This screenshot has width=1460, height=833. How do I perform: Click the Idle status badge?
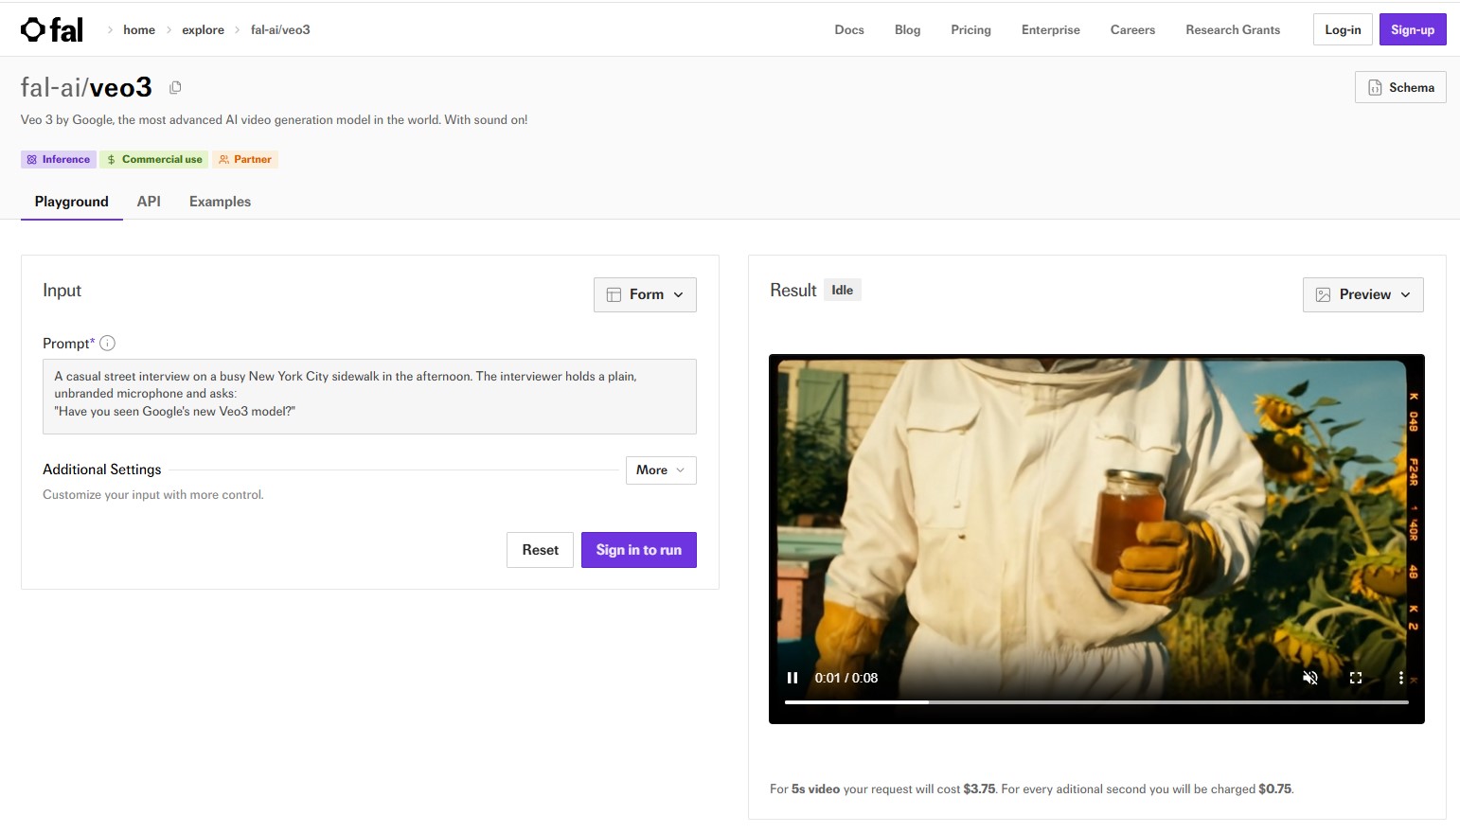pyautogui.click(x=843, y=291)
